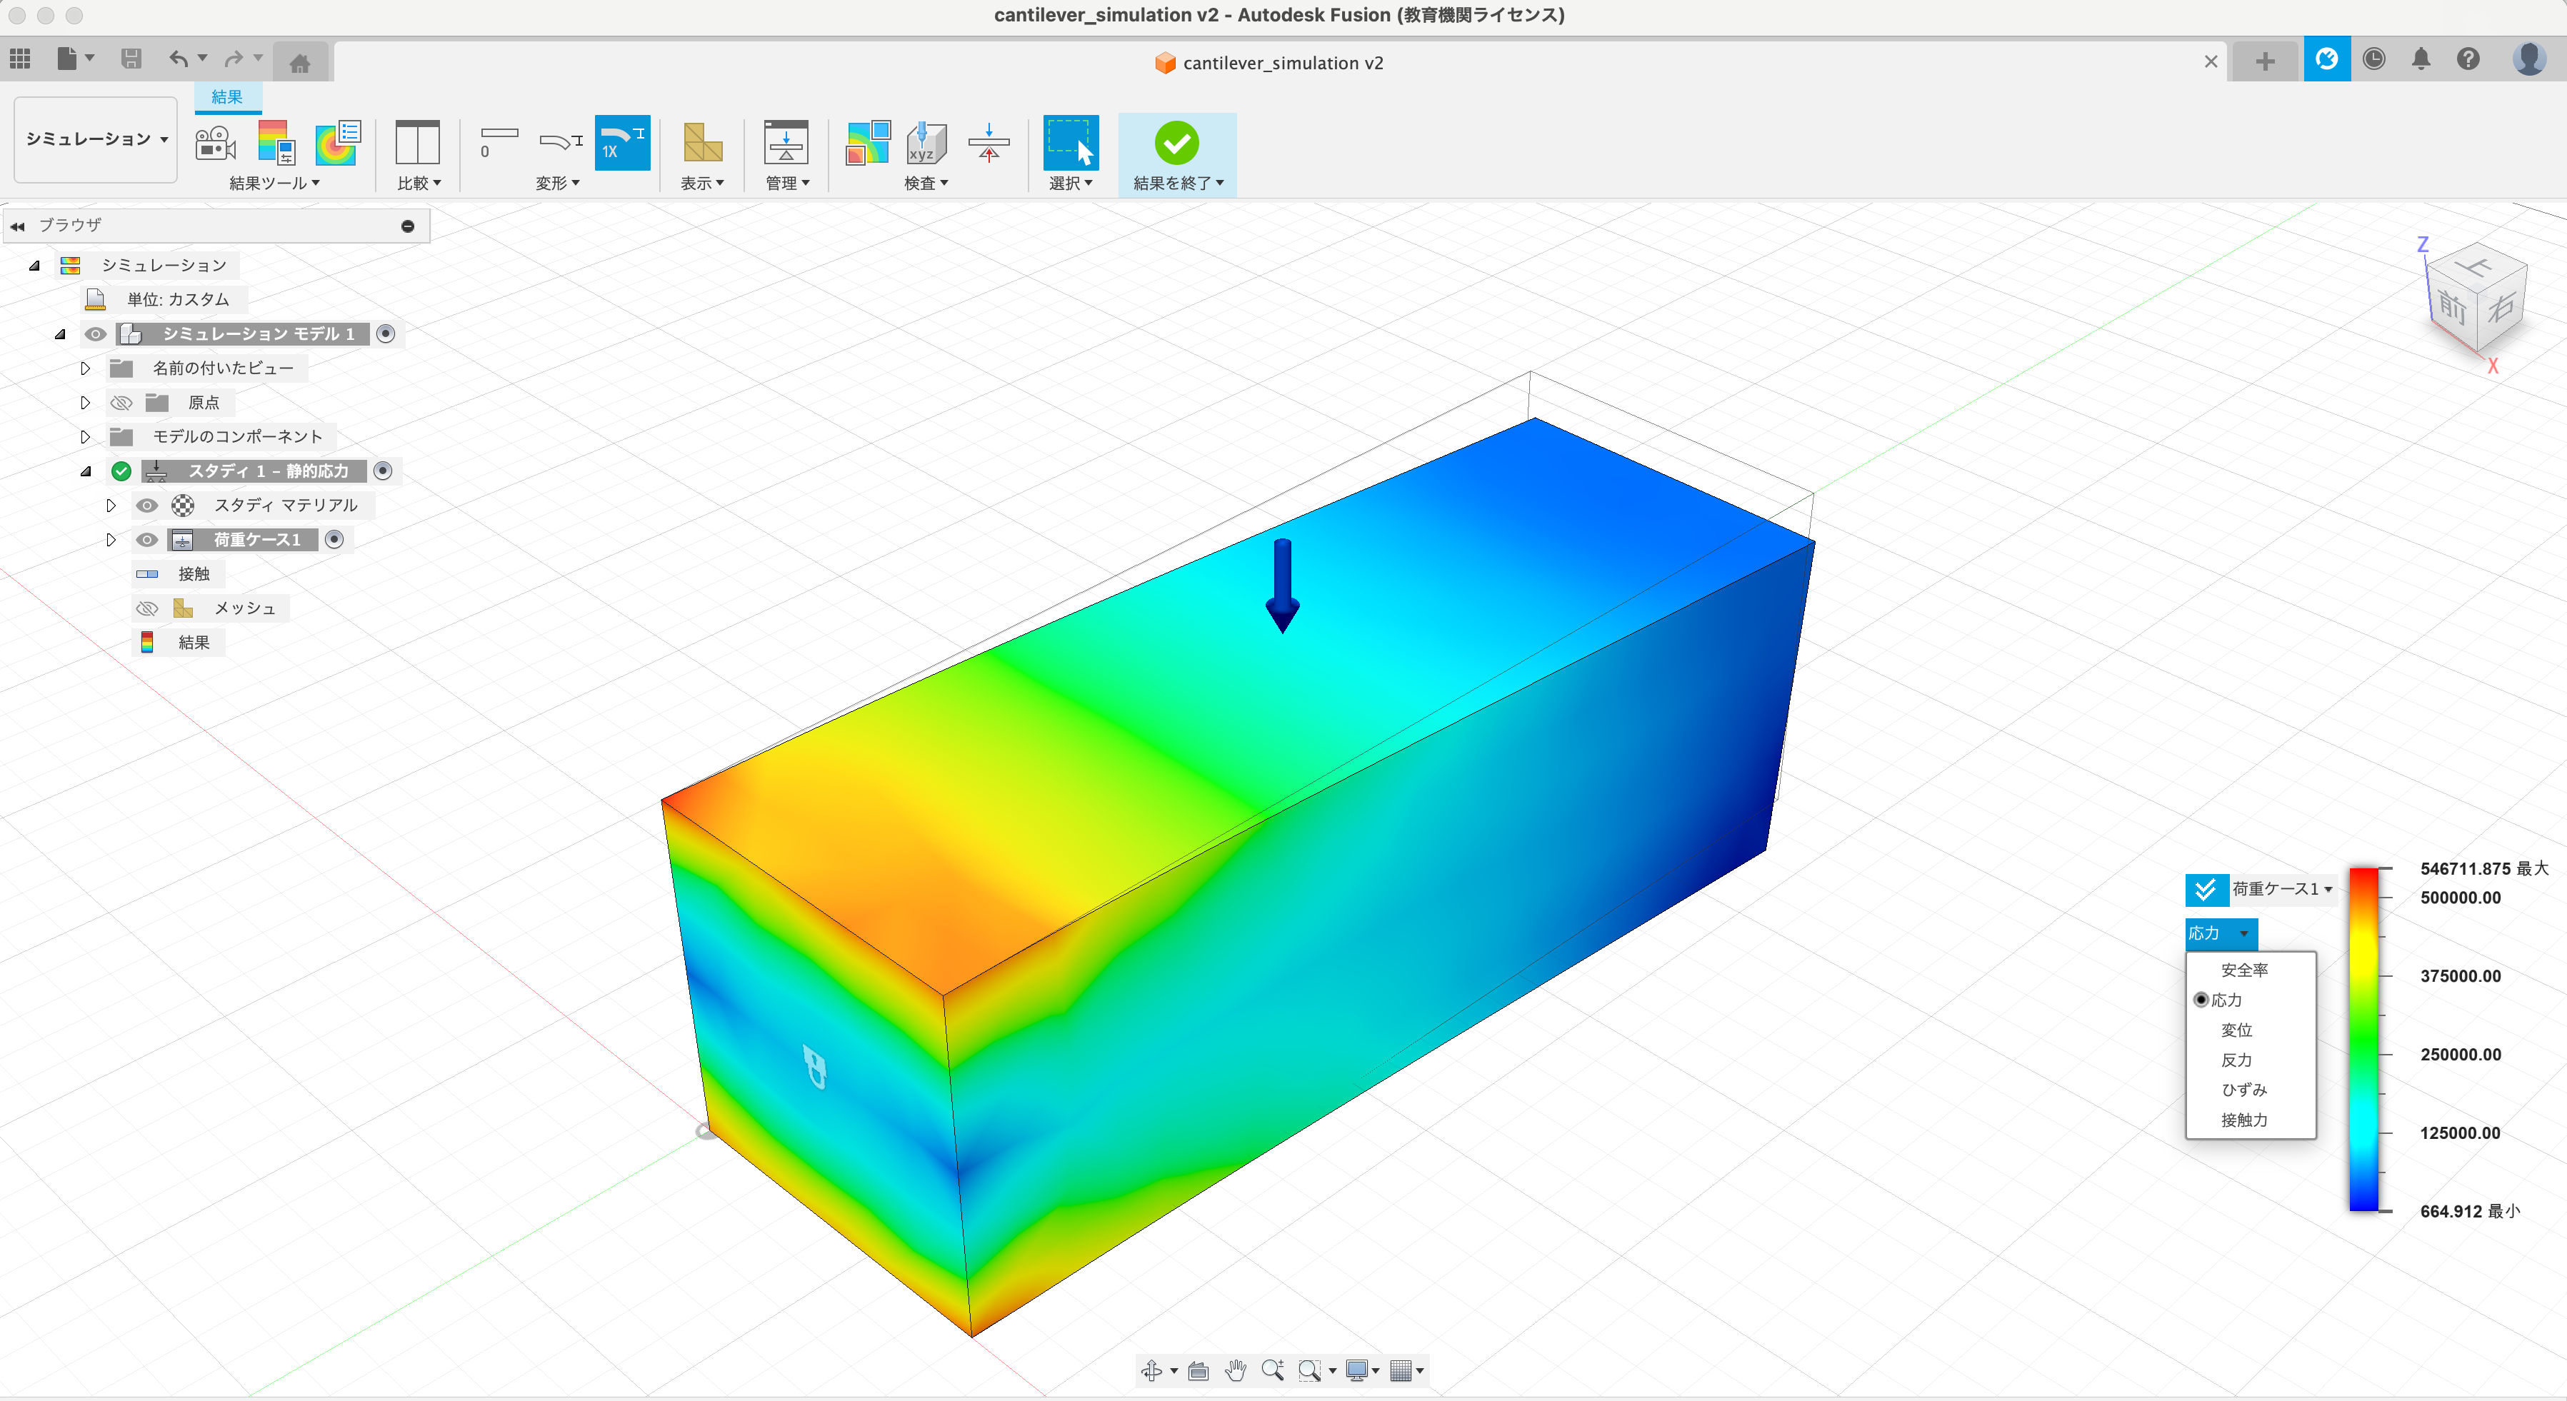Screen dimensions: 2567x1401
Task: Click the stress legend color bar
Action: (x=2363, y=1040)
